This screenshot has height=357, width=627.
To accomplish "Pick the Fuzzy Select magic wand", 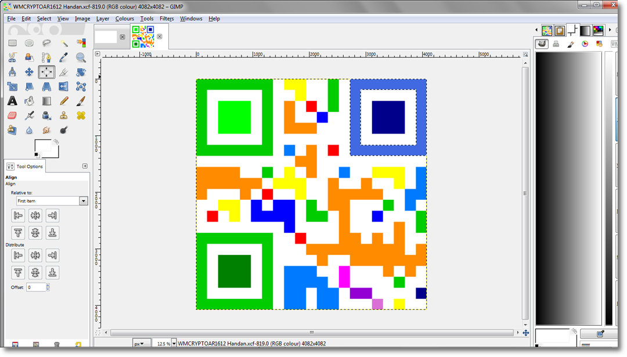I will pyautogui.click(x=64, y=43).
